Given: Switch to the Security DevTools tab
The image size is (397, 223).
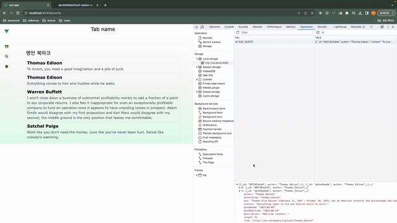Looking at the screenshot, I should 322,27.
